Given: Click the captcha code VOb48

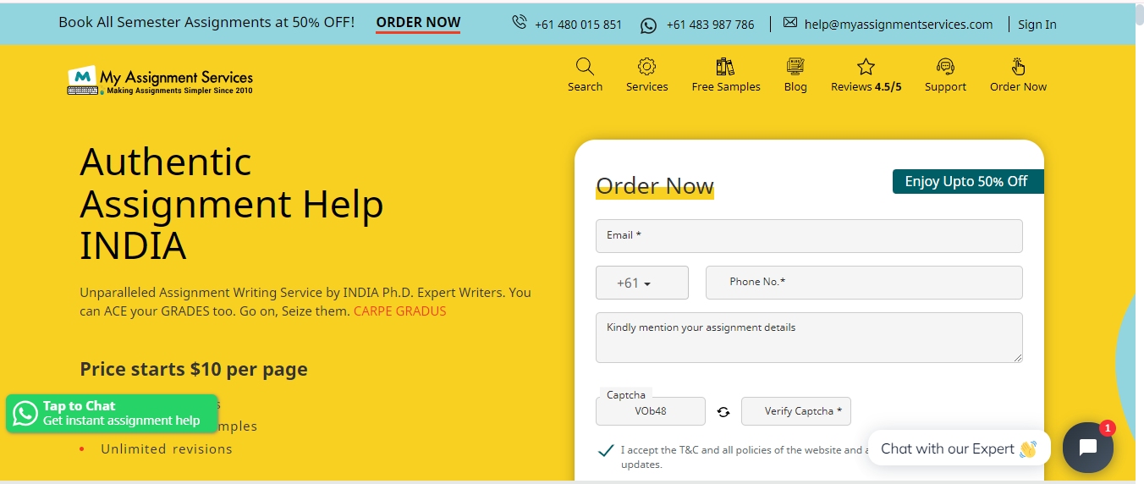Looking at the screenshot, I should click(x=651, y=411).
